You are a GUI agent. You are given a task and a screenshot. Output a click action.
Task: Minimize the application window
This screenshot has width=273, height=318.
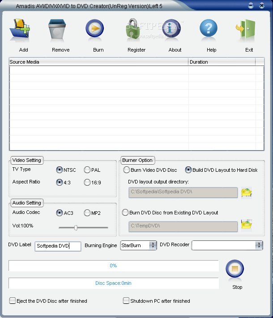(x=251, y=5)
